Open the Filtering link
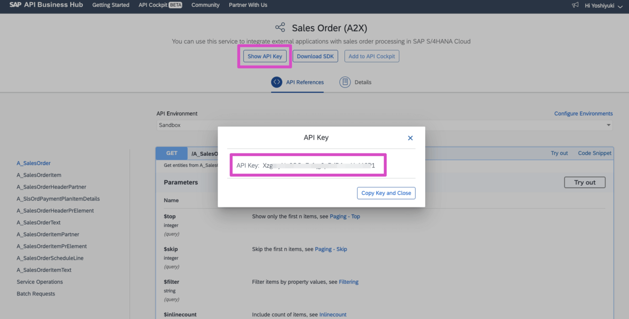 pyautogui.click(x=349, y=282)
